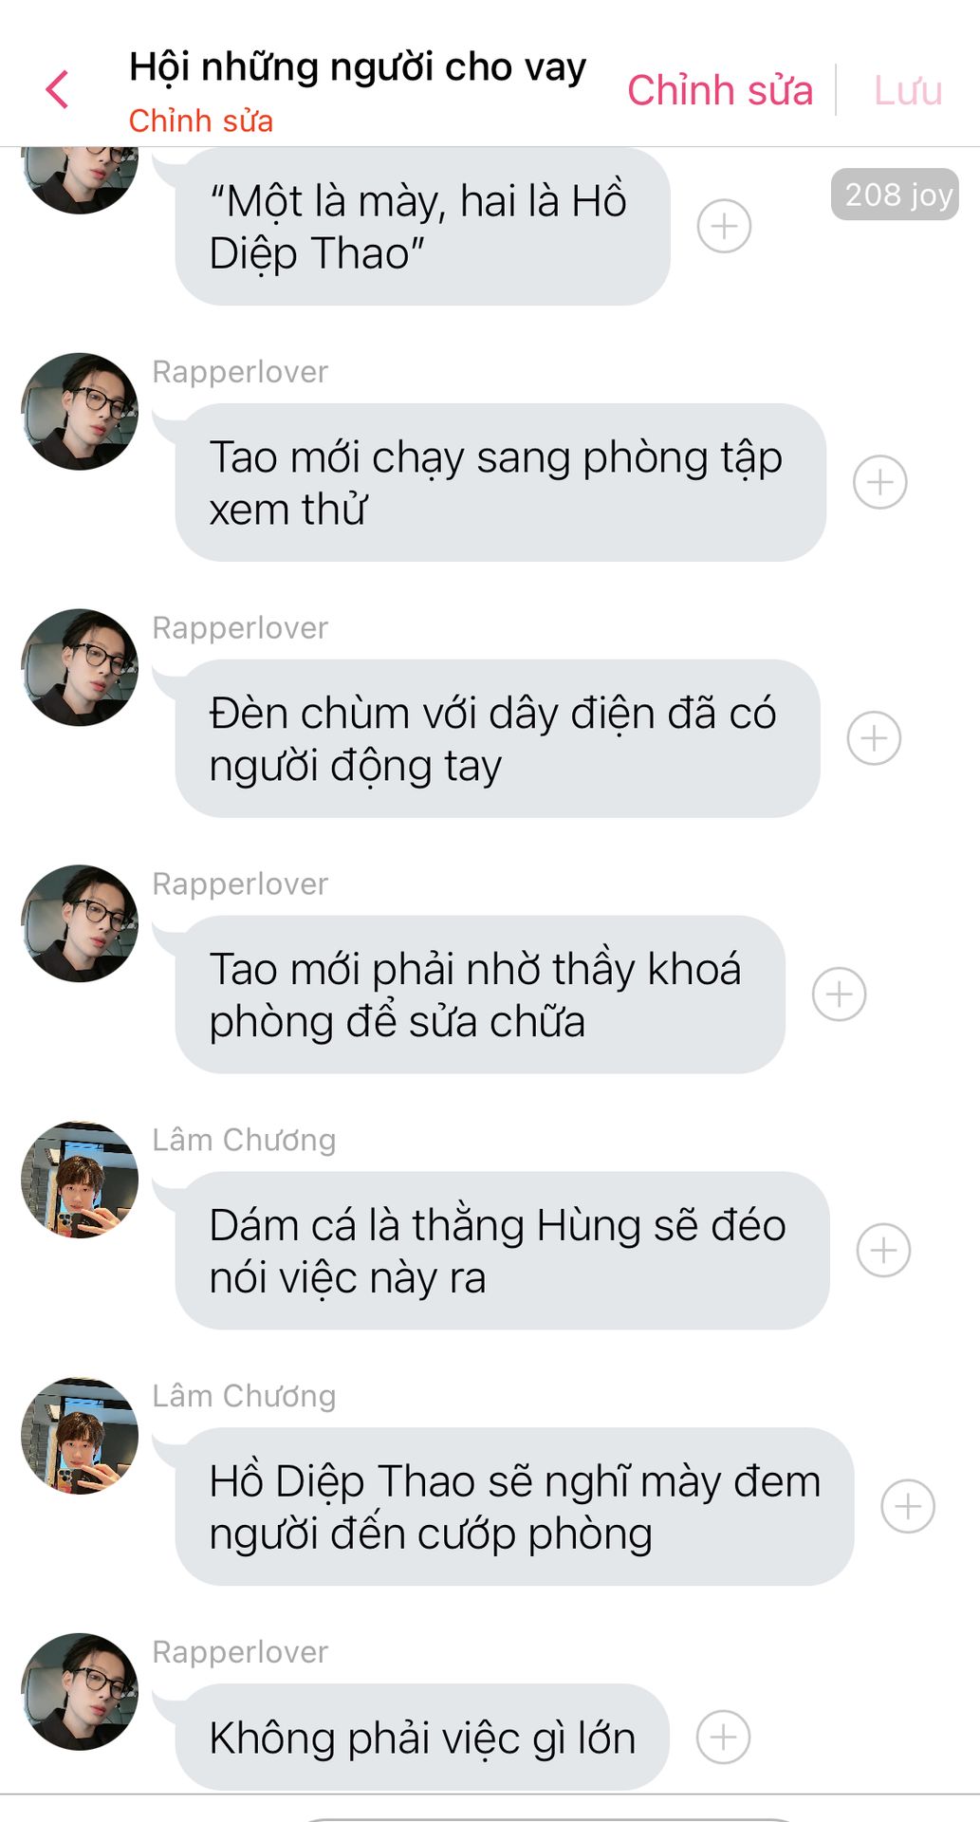Click plus icon beside "Tao mới chạy sang" message

[x=879, y=482]
